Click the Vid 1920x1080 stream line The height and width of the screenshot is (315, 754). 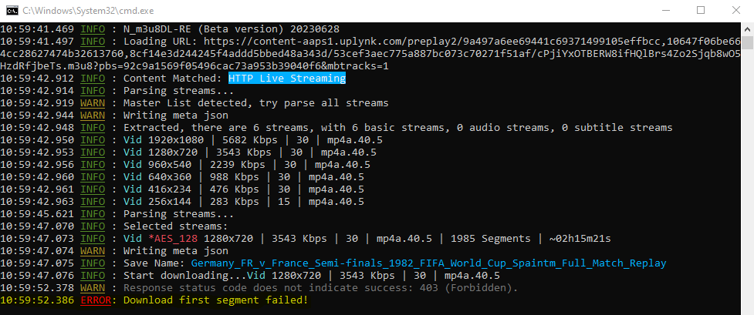pyautogui.click(x=244, y=139)
